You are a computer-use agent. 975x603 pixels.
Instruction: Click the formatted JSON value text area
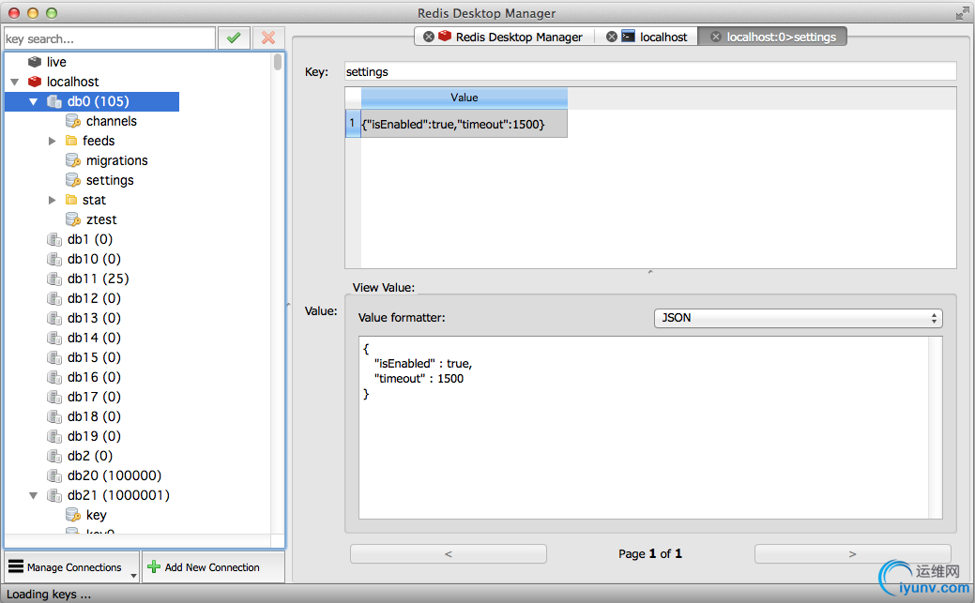tap(650, 428)
